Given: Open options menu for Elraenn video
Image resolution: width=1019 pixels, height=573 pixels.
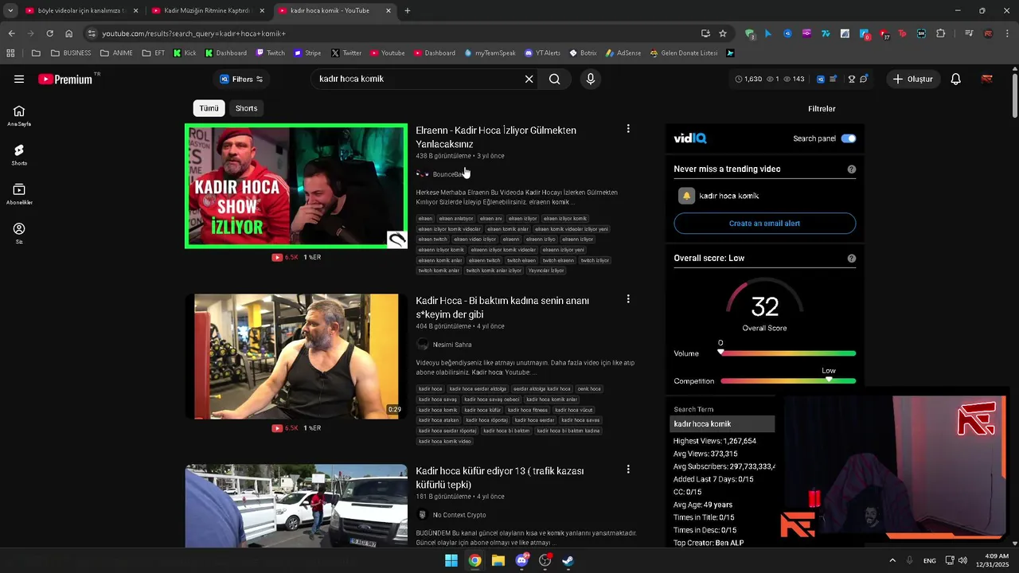Looking at the screenshot, I should (x=628, y=129).
